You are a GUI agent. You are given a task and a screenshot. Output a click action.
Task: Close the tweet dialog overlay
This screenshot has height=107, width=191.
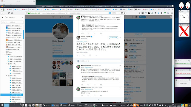171,17
